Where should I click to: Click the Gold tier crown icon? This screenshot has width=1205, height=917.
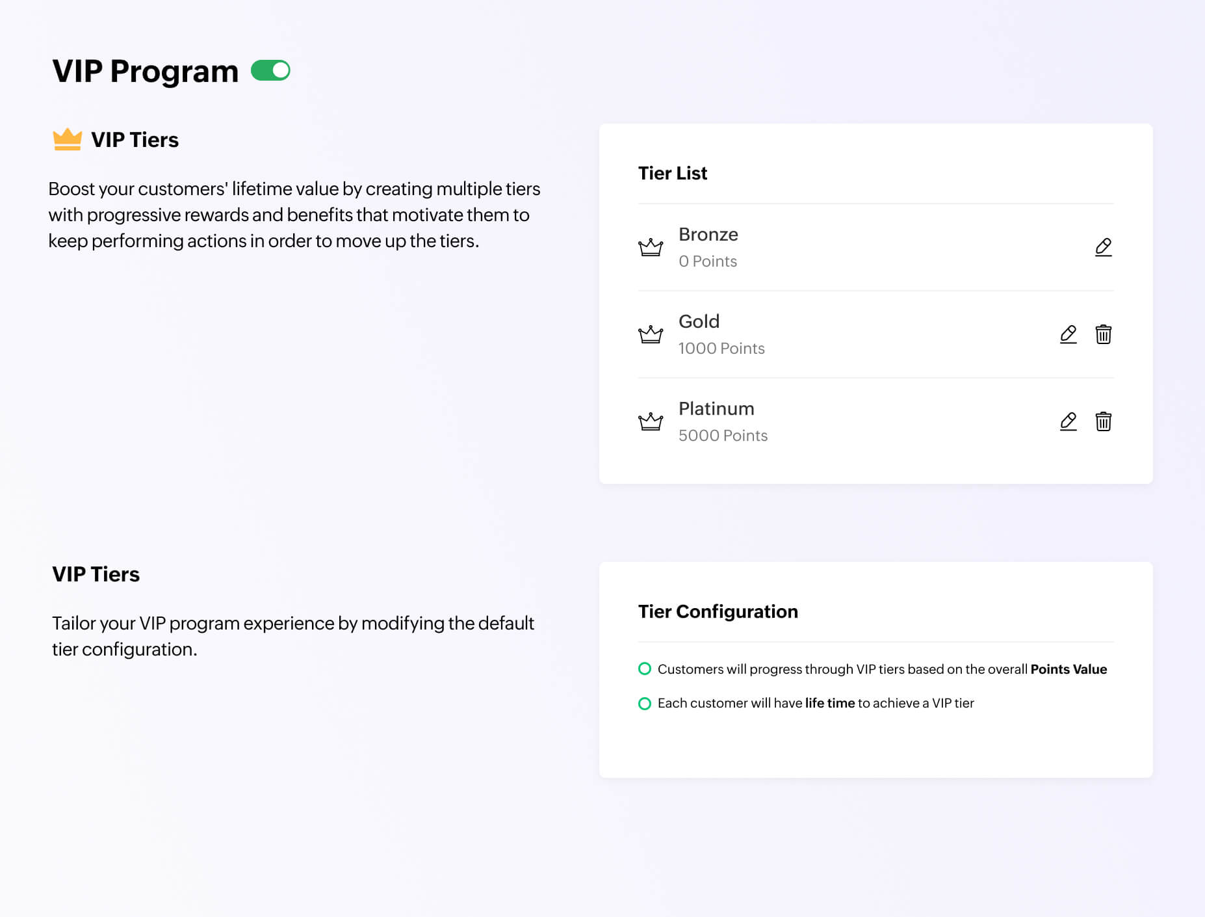(651, 334)
